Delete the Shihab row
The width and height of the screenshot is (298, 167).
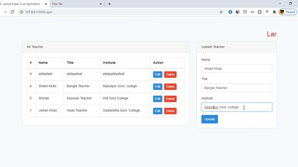(170, 99)
